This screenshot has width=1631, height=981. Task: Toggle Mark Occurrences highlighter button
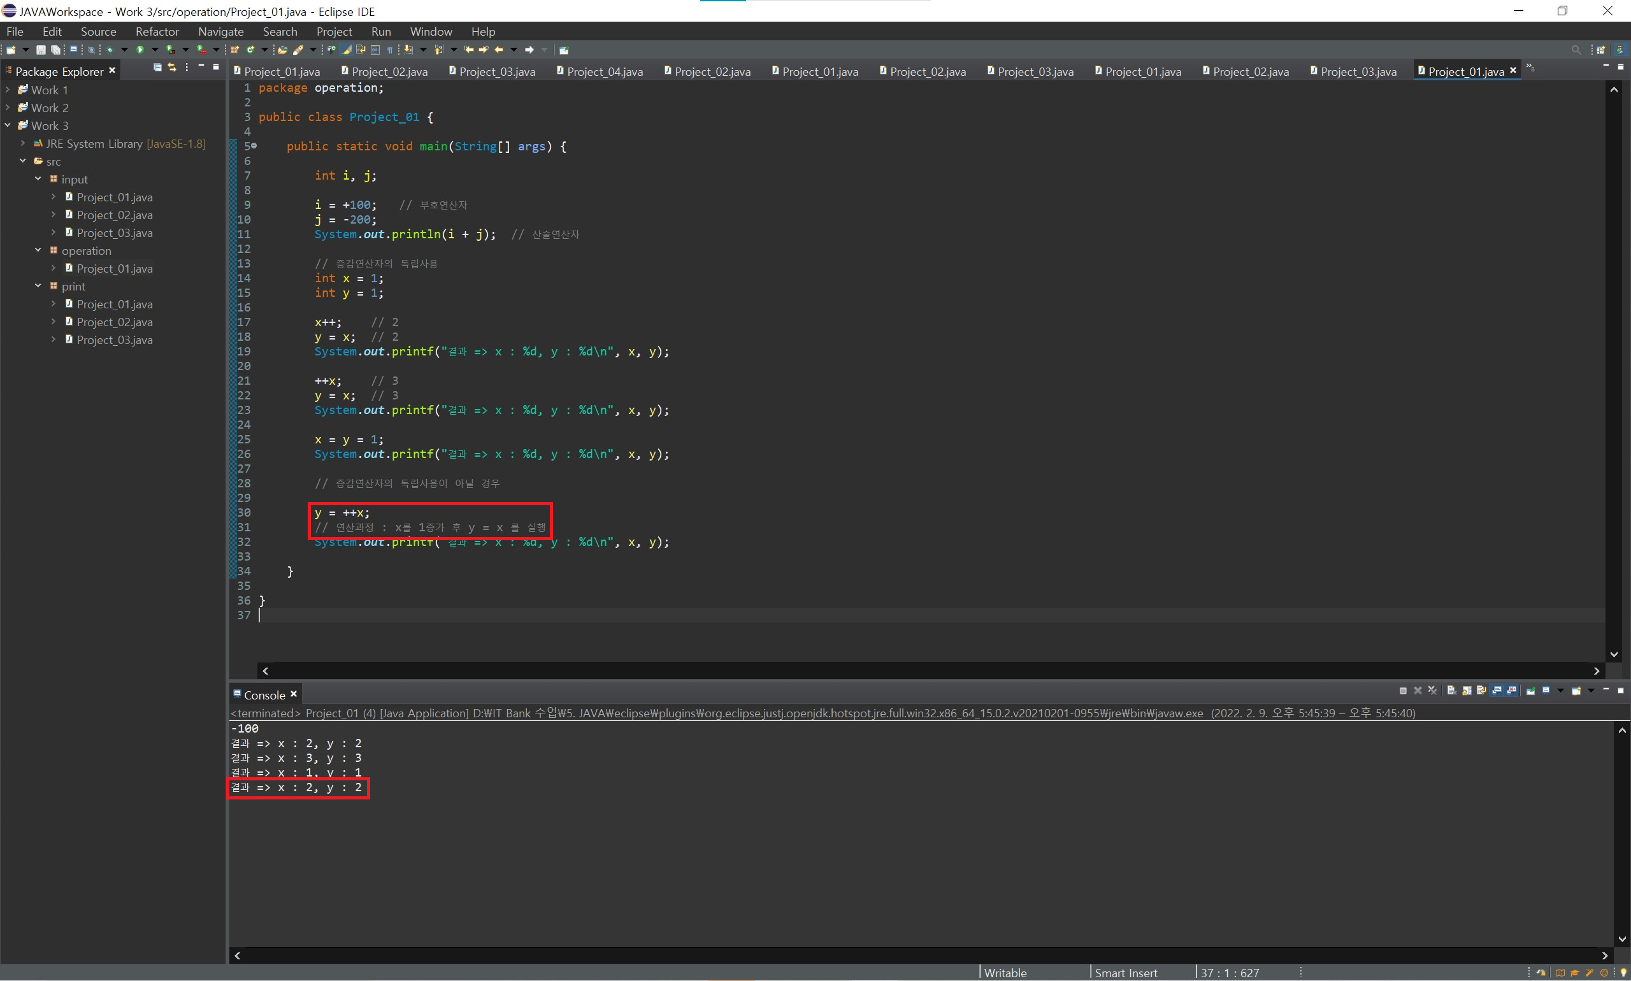coord(346,50)
